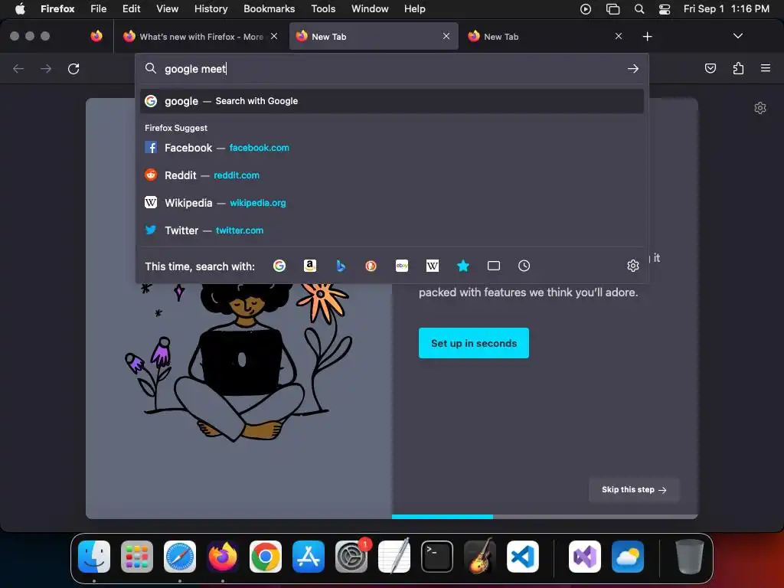Screen dimensions: 784x588
Task: Open Wikipedia suggestion wikipedia.org
Action: pyautogui.click(x=391, y=203)
